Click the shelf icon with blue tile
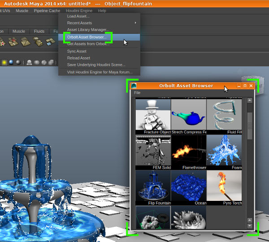Viewport: 269px width, 242px height. pos(50,42)
